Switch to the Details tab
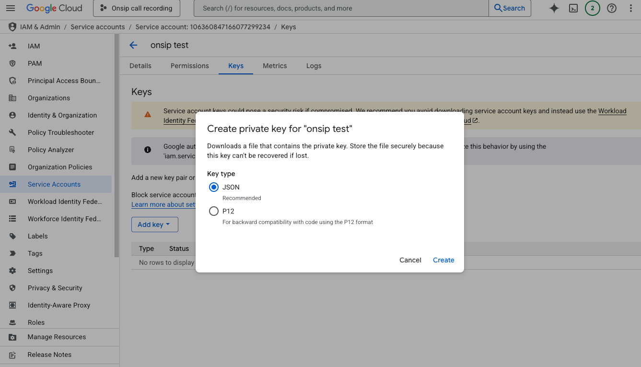This screenshot has width=641, height=367. point(140,66)
